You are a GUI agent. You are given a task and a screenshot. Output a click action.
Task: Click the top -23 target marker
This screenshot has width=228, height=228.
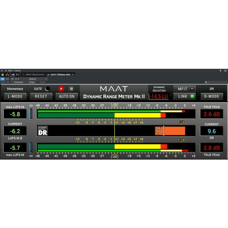115,105
